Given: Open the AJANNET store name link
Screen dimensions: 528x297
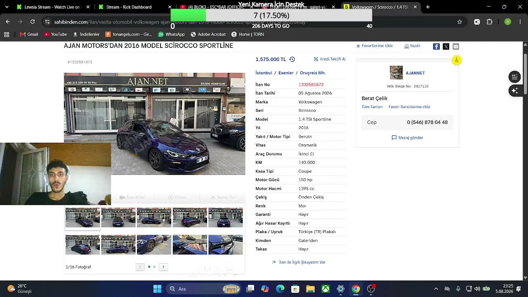Looking at the screenshot, I should [x=415, y=73].
